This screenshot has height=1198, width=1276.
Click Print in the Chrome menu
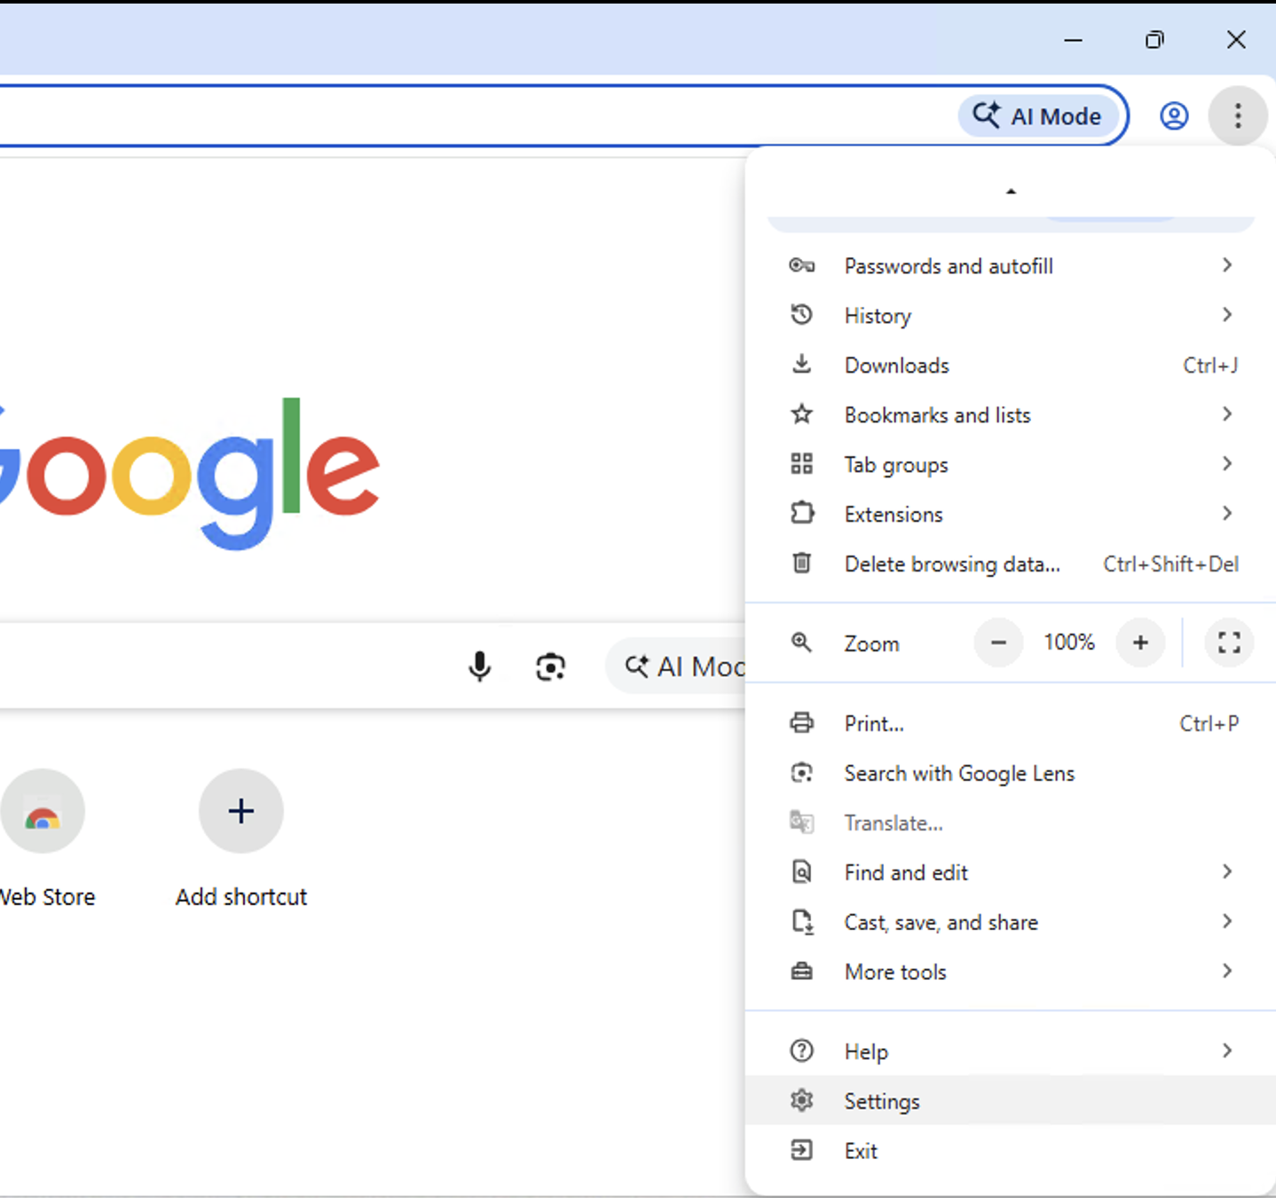[874, 724]
